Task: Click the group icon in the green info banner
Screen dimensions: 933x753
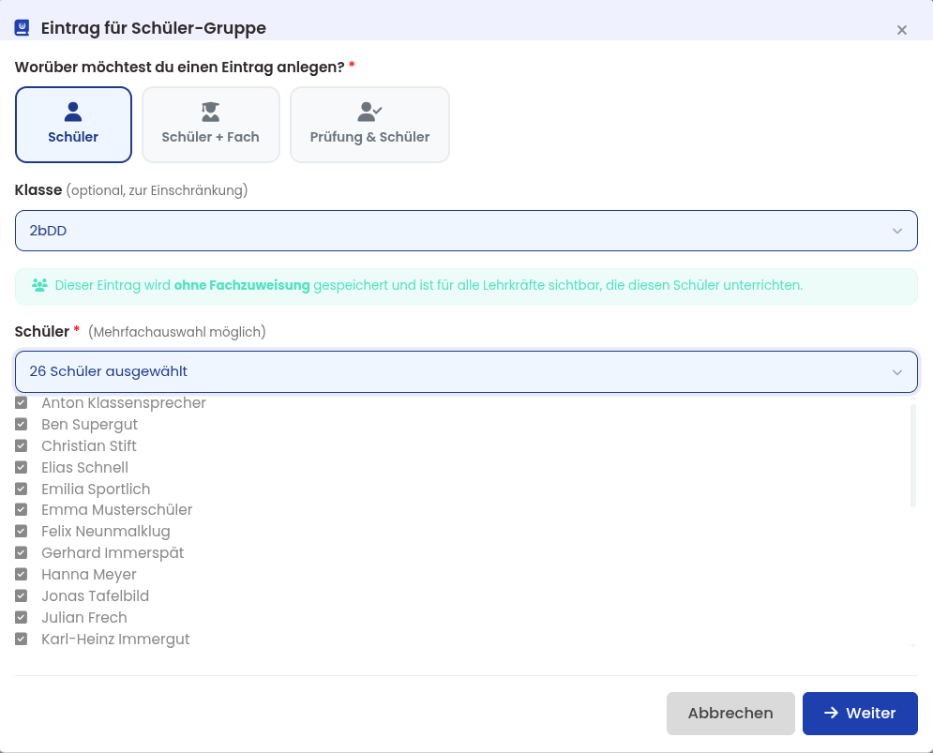Action: click(40, 285)
